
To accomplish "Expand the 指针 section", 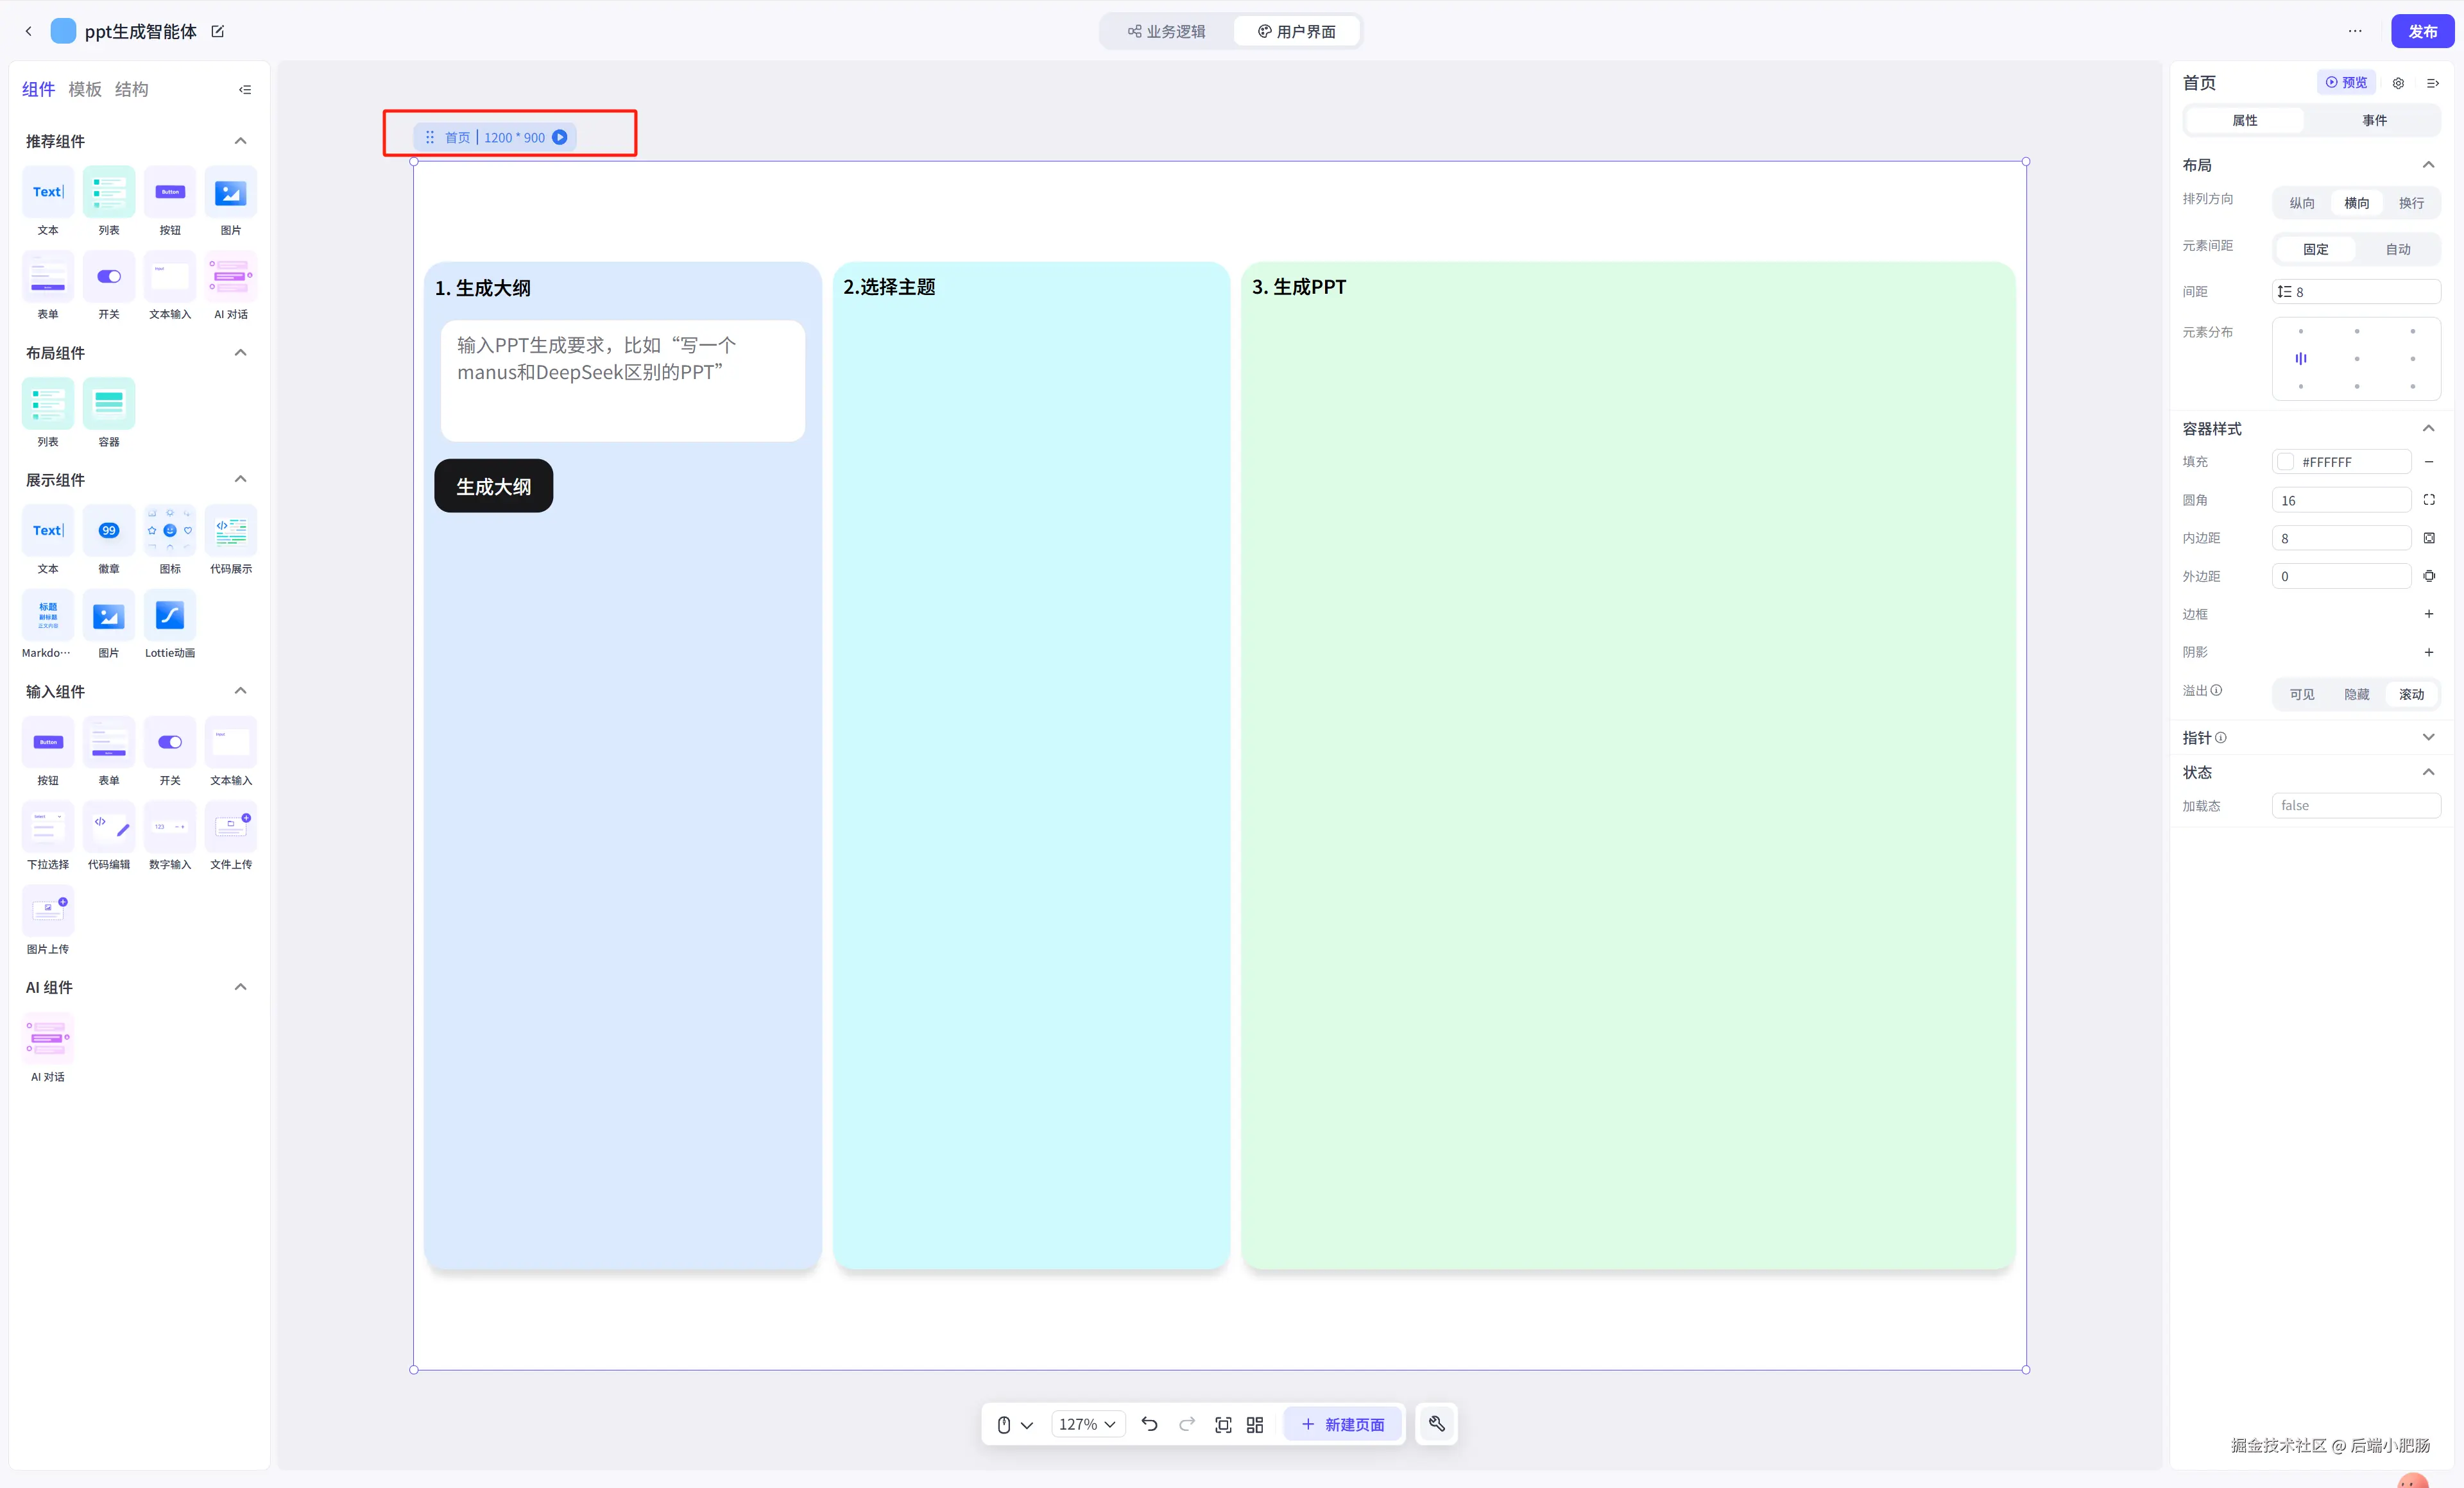I will [2427, 738].
